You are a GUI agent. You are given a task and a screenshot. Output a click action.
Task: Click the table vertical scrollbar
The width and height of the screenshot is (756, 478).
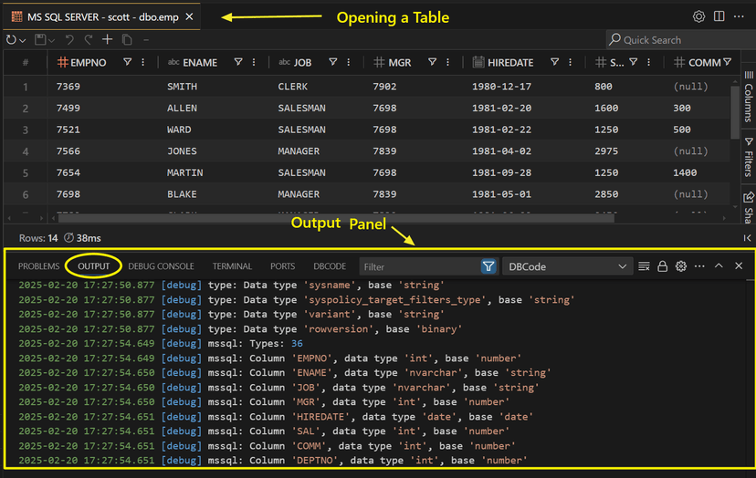(735, 112)
